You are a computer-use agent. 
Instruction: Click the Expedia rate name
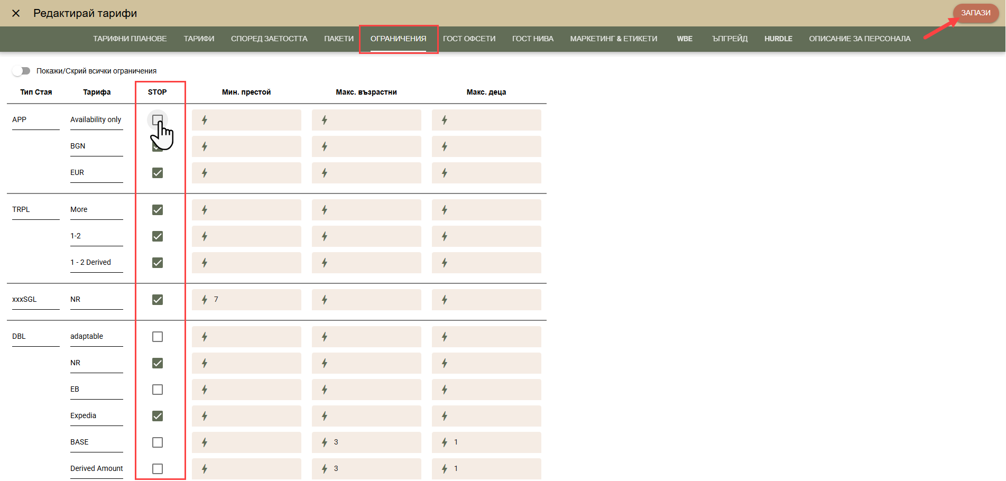tap(84, 415)
